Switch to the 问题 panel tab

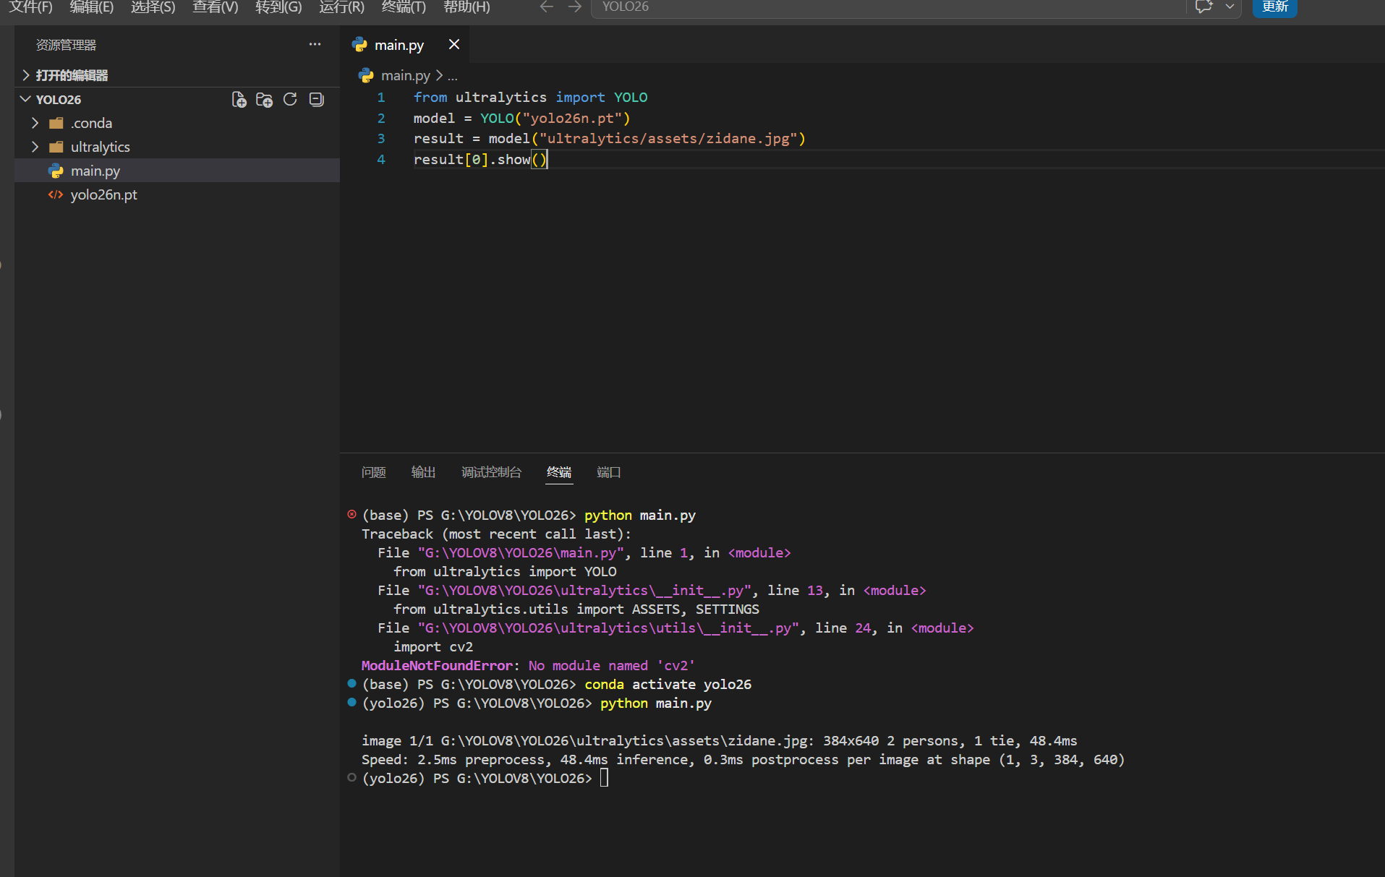pos(373,472)
